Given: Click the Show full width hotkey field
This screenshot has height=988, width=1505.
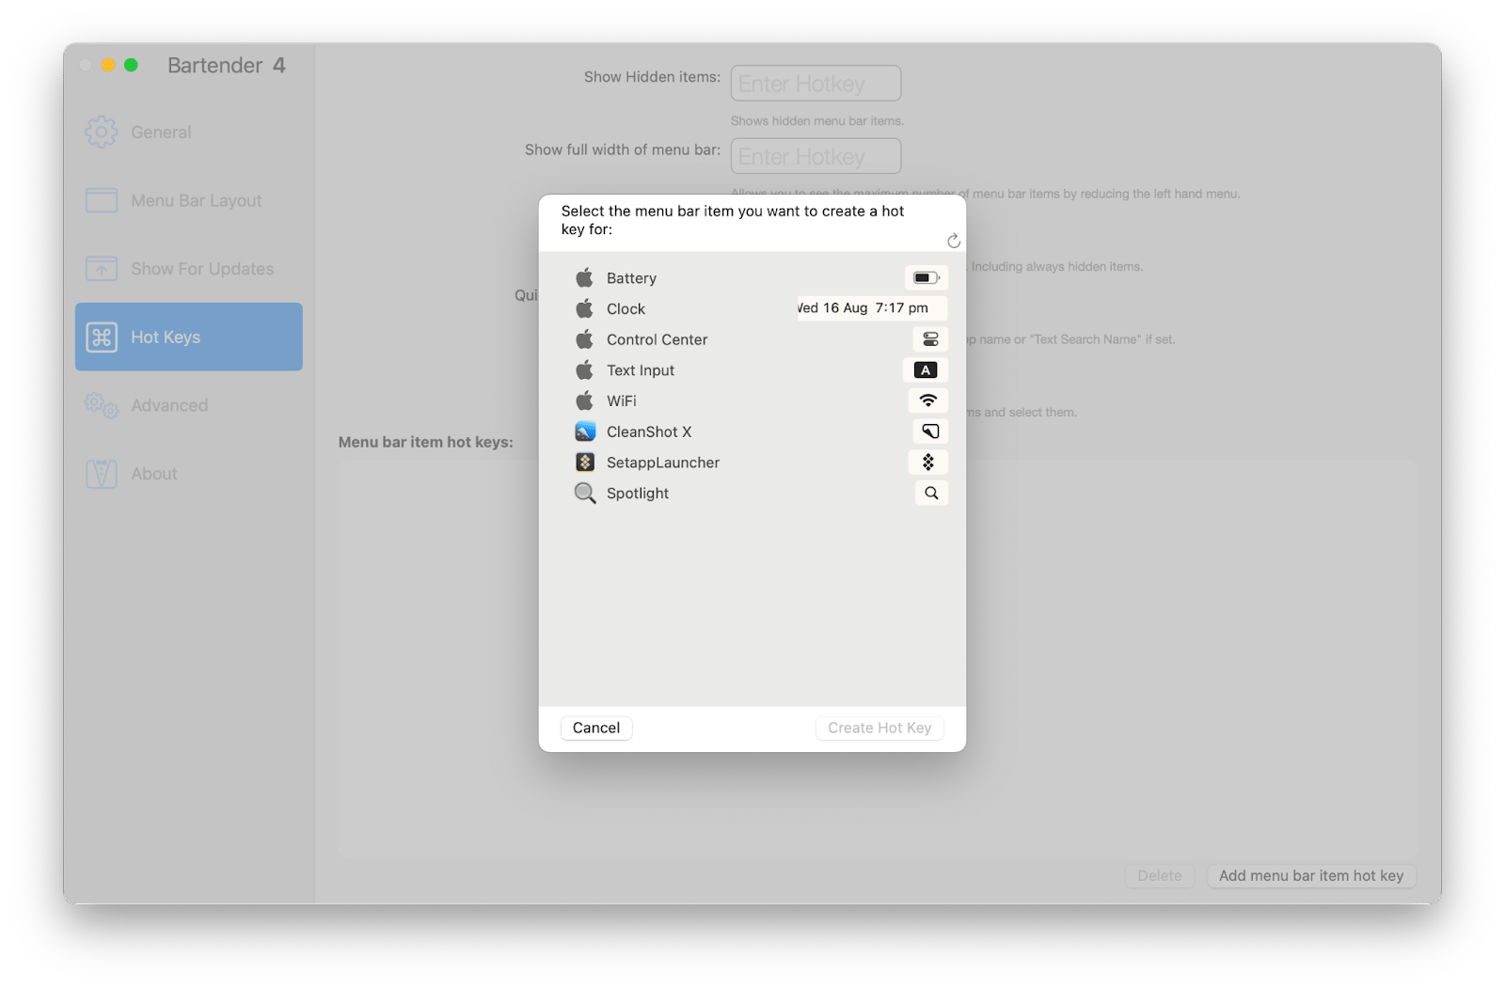Looking at the screenshot, I should click(x=816, y=156).
